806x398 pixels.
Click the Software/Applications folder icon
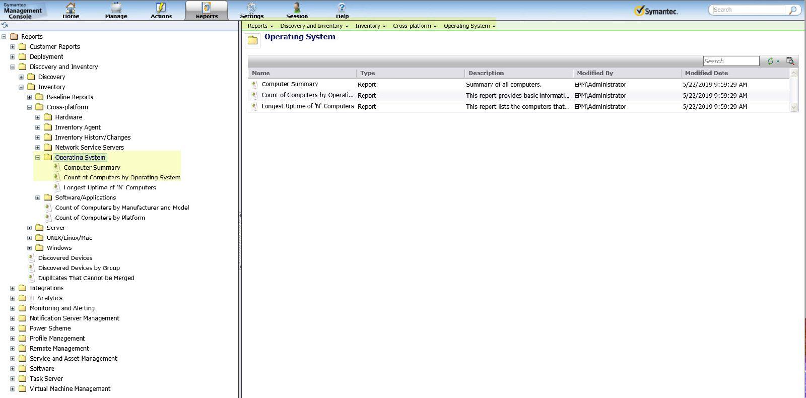point(48,197)
